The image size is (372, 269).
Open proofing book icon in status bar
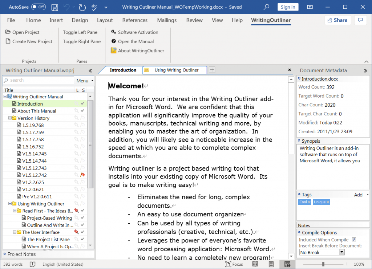[32, 264]
